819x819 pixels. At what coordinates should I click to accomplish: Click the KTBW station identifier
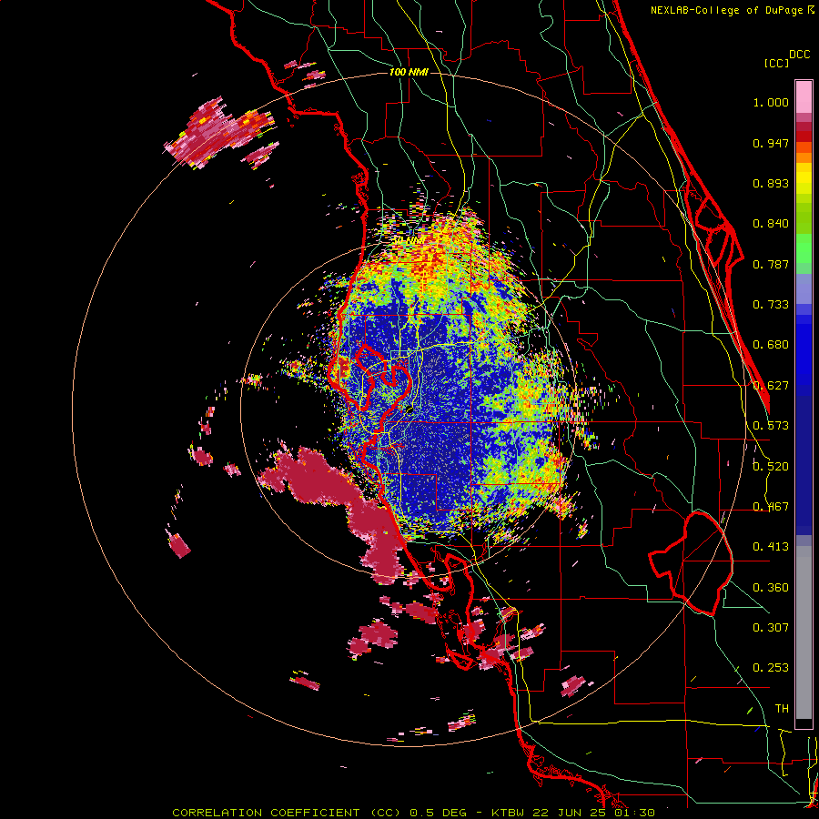point(510,813)
